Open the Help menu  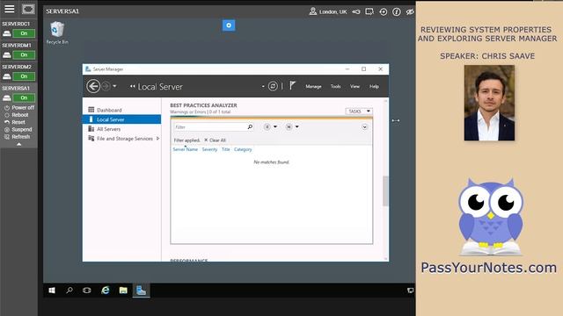[x=374, y=86]
